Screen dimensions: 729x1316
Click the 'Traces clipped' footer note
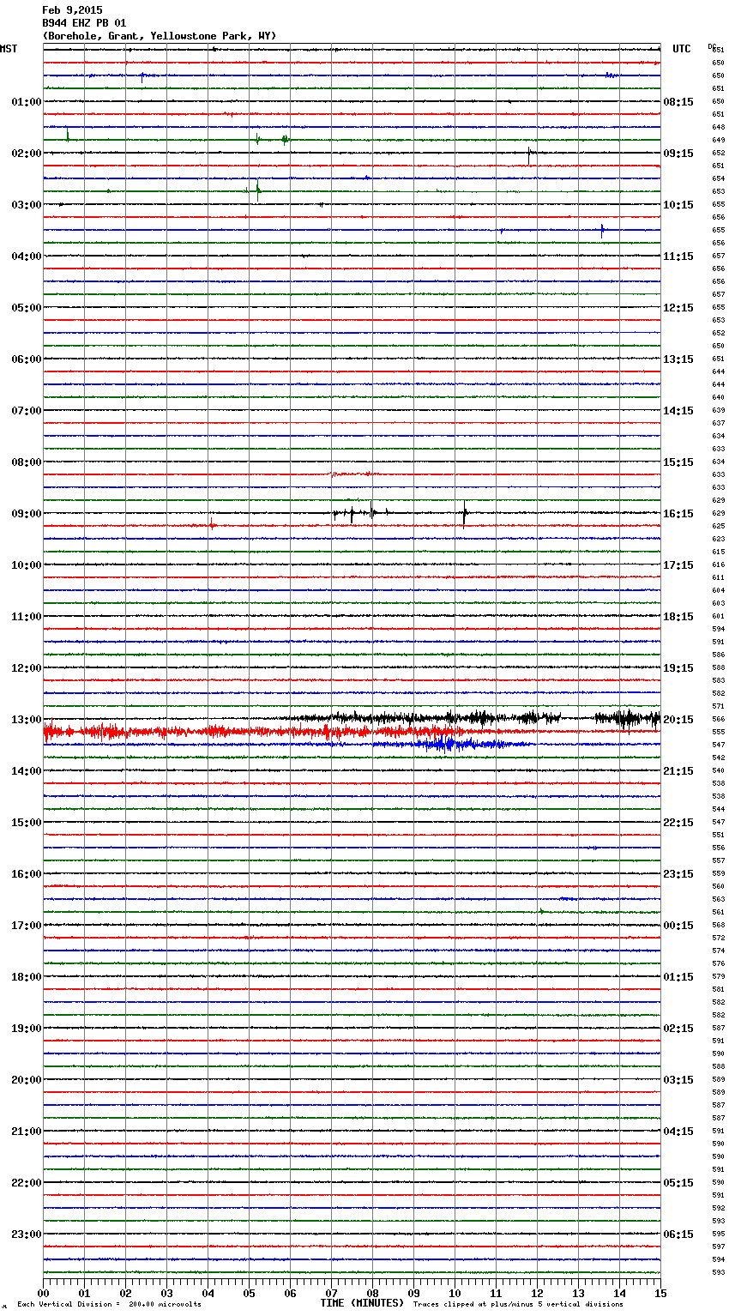click(518, 1304)
